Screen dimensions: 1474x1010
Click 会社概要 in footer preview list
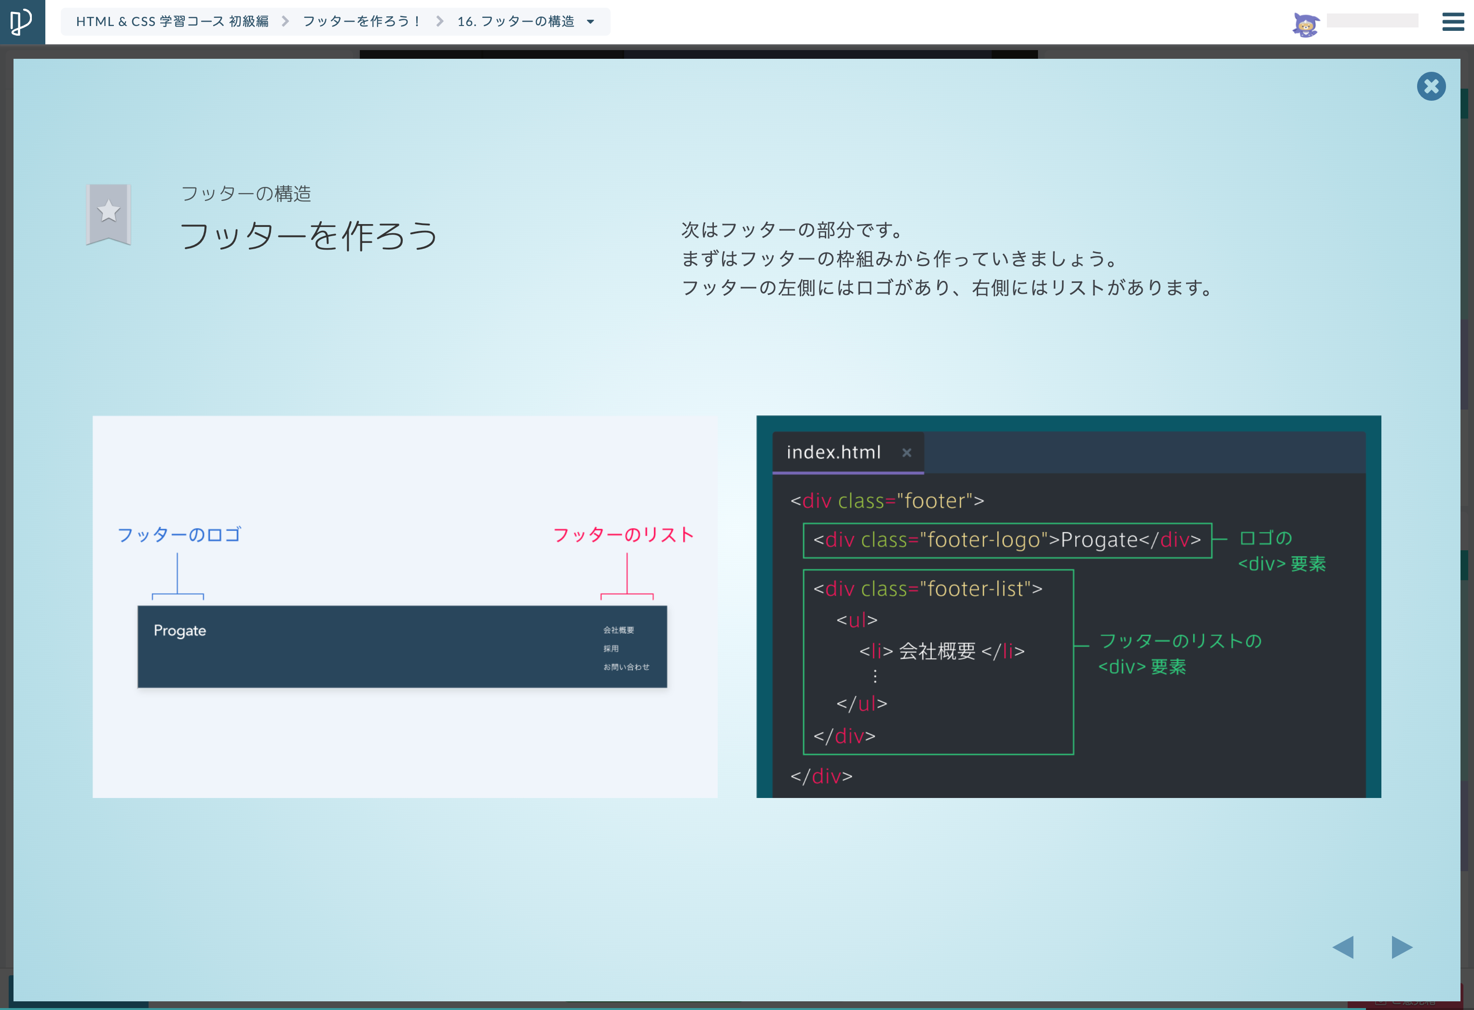(618, 630)
